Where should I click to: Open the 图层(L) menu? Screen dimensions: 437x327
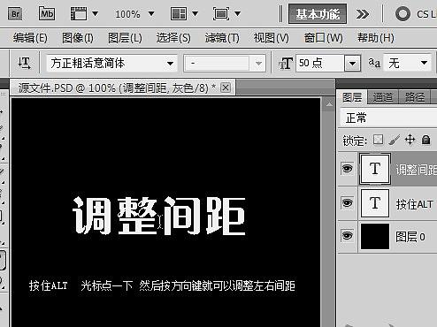coord(125,38)
